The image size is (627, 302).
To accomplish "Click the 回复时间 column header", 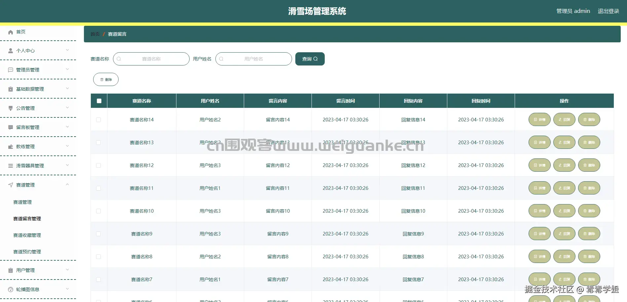I will coord(481,101).
